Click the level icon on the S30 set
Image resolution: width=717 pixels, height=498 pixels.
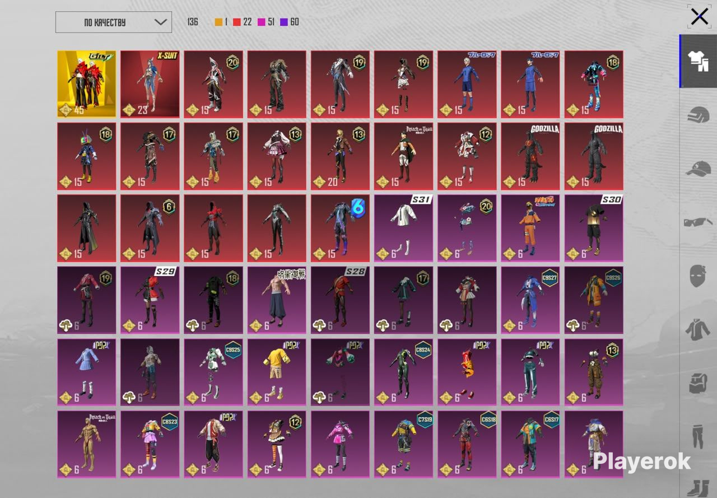pos(572,254)
